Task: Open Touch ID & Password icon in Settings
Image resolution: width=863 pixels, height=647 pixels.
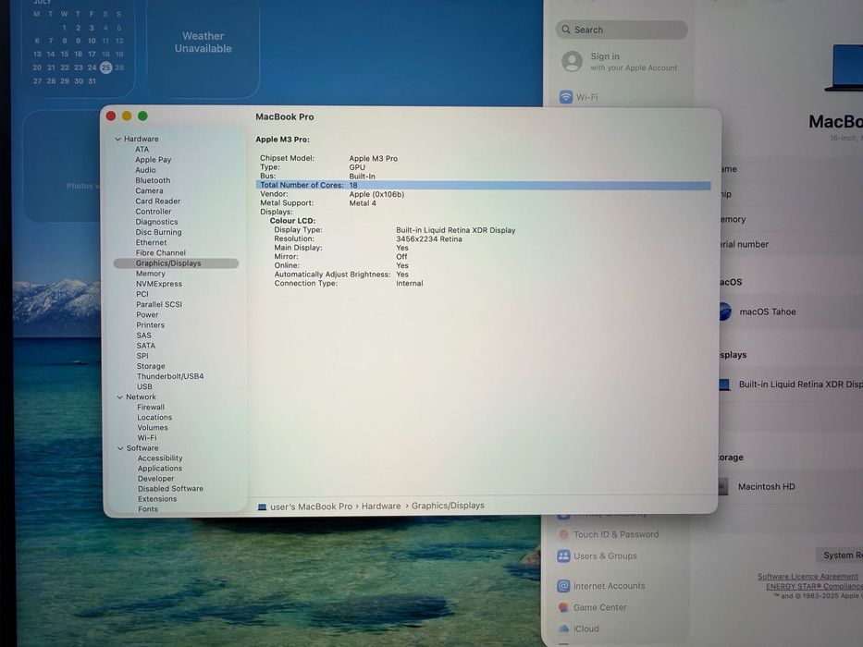Action: [x=563, y=534]
